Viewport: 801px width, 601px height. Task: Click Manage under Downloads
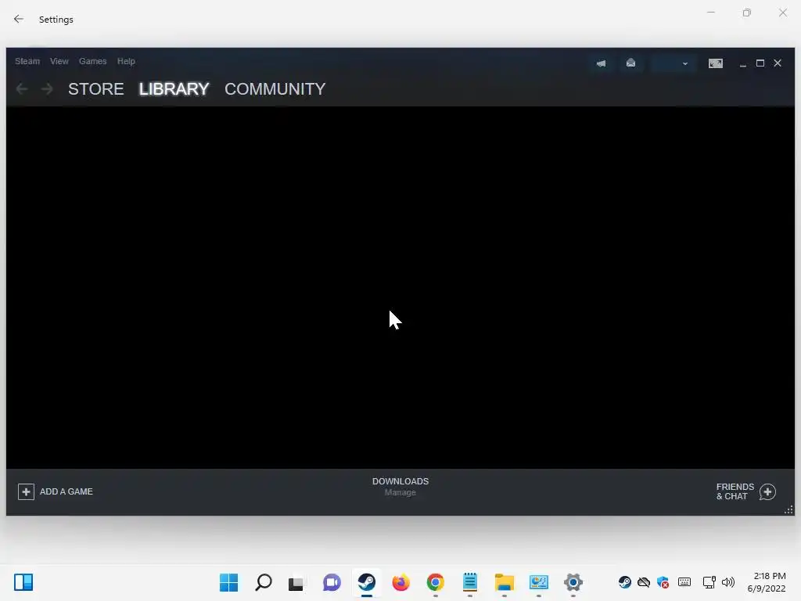(x=400, y=493)
